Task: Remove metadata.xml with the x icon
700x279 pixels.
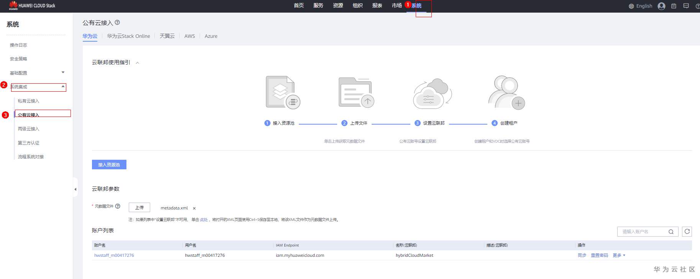Action: [194, 208]
